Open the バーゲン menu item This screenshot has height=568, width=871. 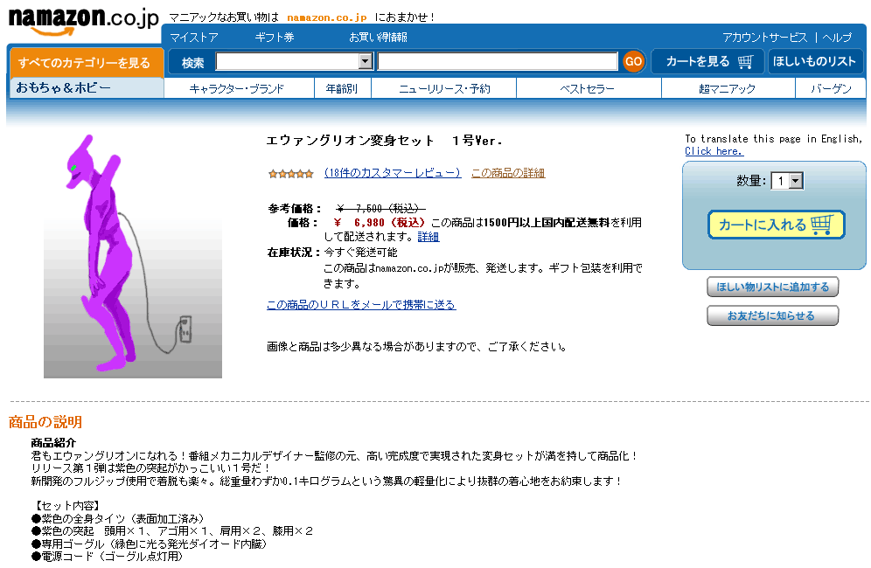[831, 88]
